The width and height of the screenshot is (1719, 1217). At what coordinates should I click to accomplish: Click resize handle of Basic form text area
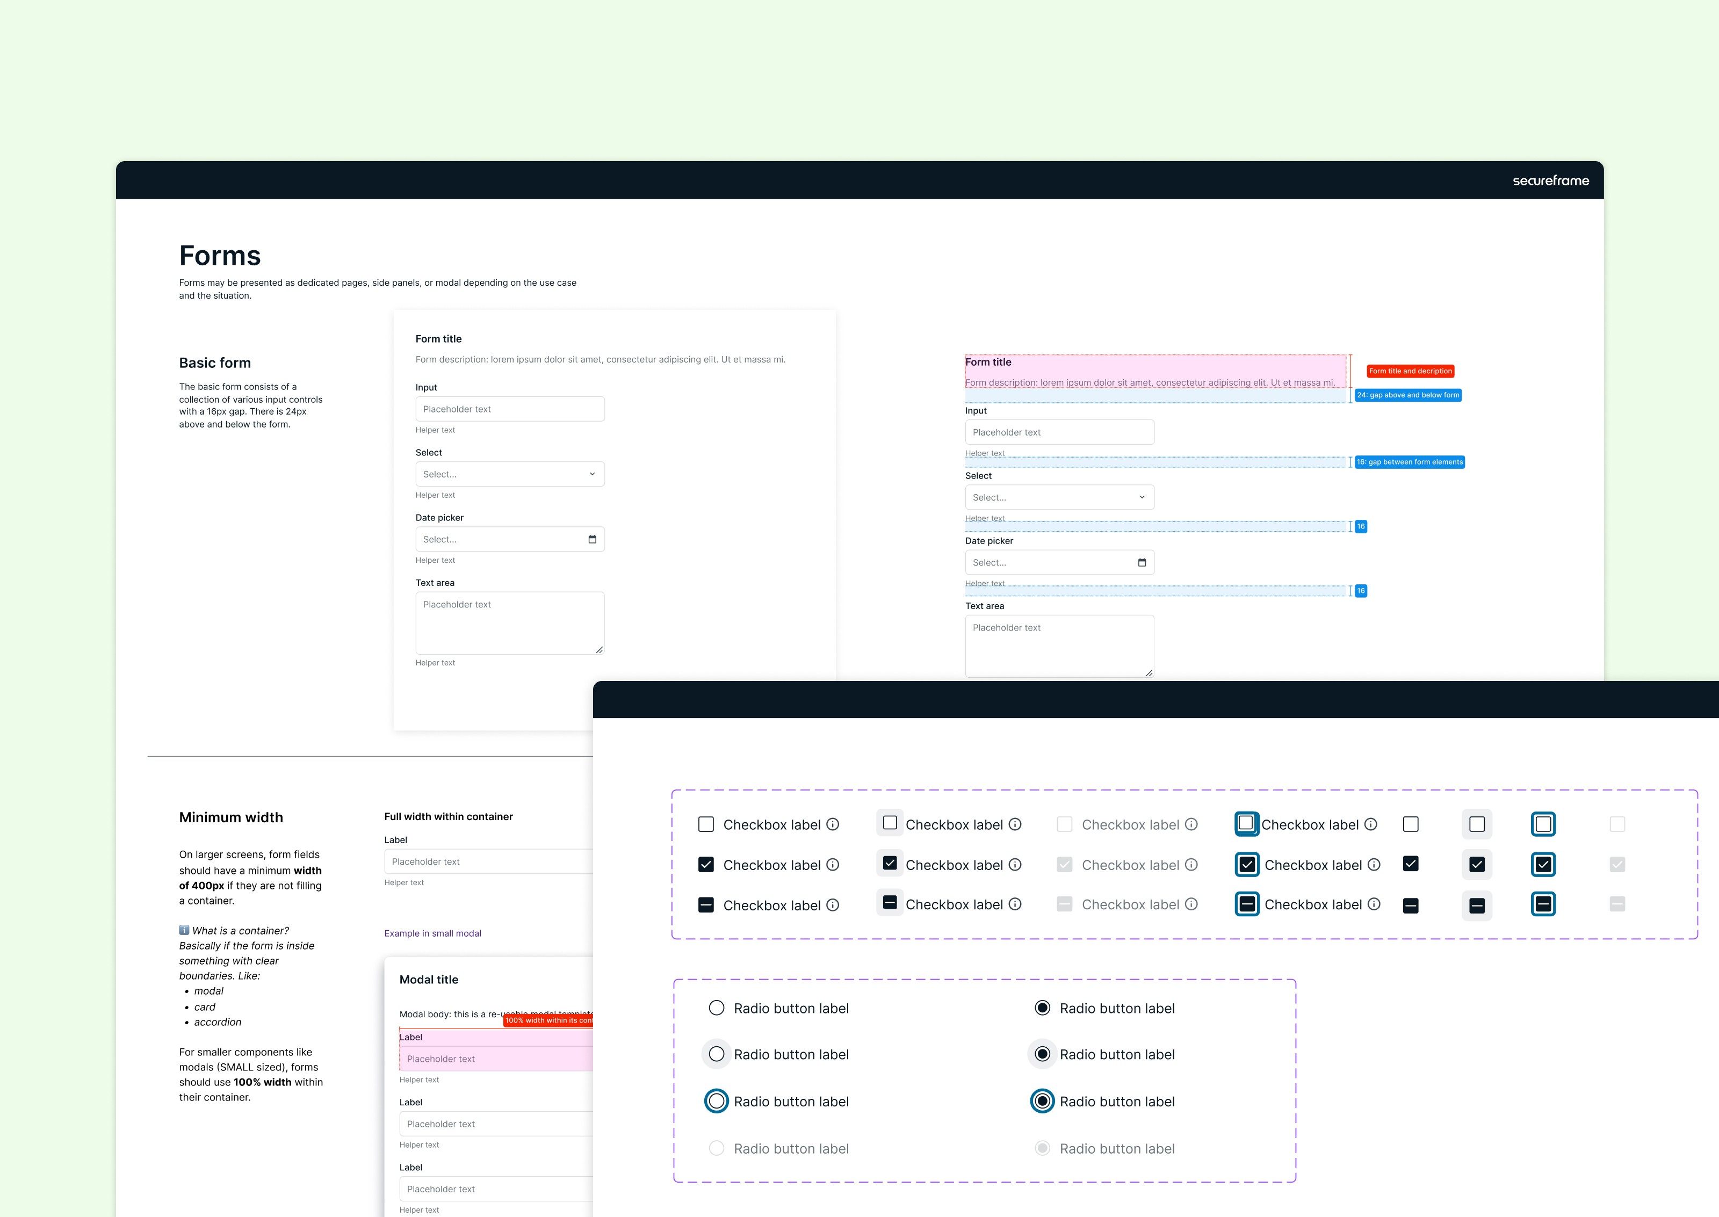point(599,650)
